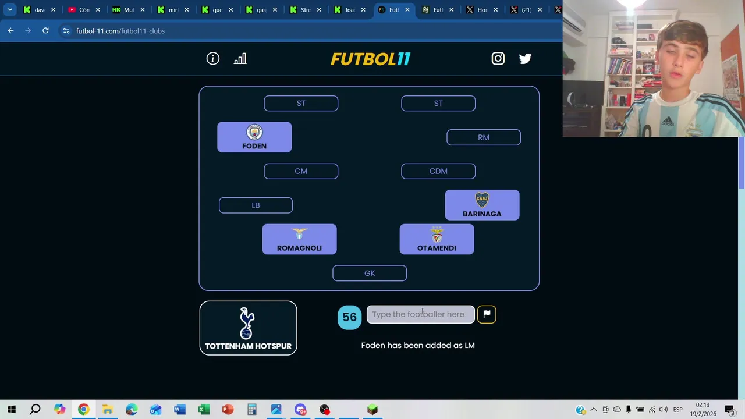The image size is (745, 419).
Task: Open PowerPoint from the taskbar
Action: [228, 410]
